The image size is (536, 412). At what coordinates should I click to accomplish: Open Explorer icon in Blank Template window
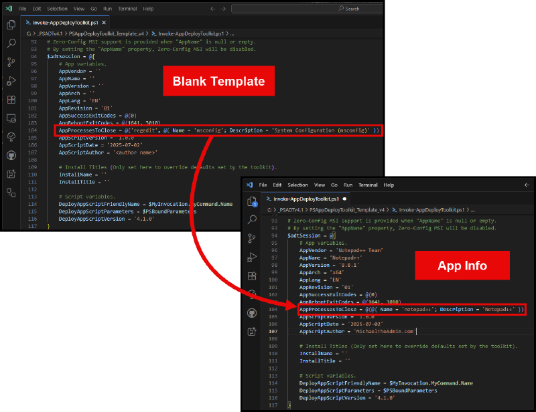point(11,25)
